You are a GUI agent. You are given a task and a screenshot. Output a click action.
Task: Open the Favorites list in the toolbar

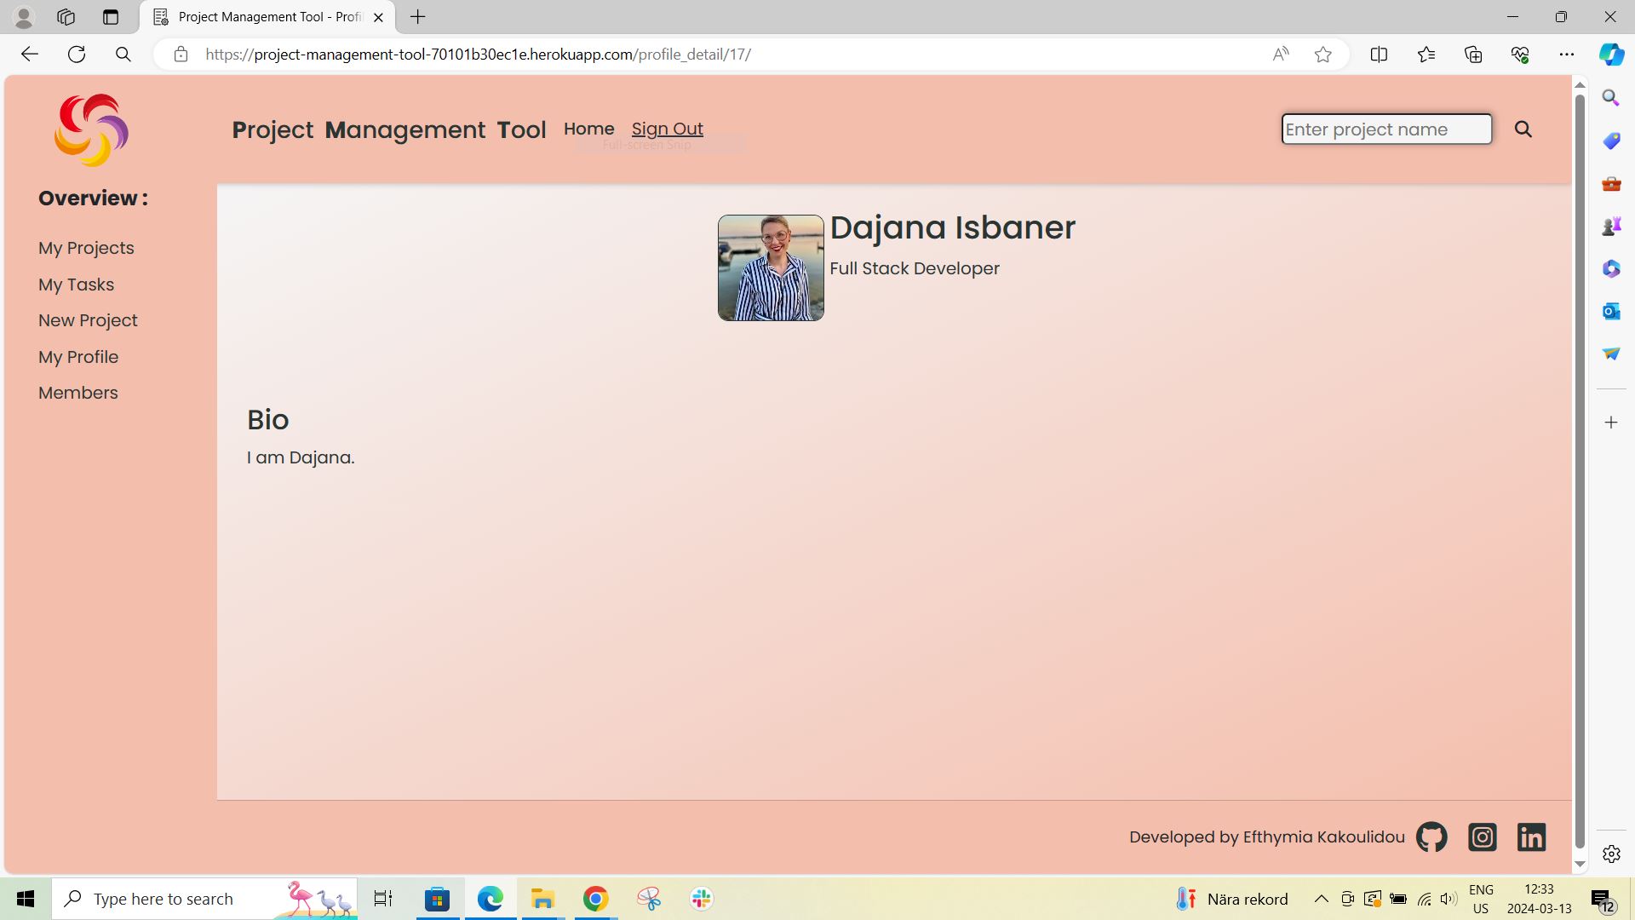[1426, 54]
